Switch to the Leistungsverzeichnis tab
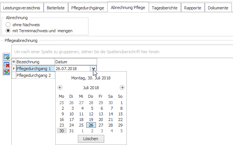The height and width of the screenshot is (145, 233). click(x=22, y=8)
